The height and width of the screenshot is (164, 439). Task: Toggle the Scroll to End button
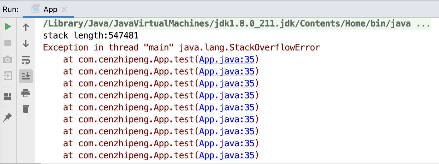pyautogui.click(x=26, y=76)
